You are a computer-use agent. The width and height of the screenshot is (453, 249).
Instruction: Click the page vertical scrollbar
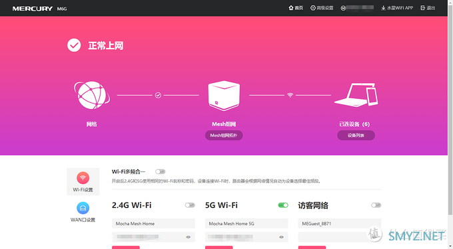click(450, 110)
